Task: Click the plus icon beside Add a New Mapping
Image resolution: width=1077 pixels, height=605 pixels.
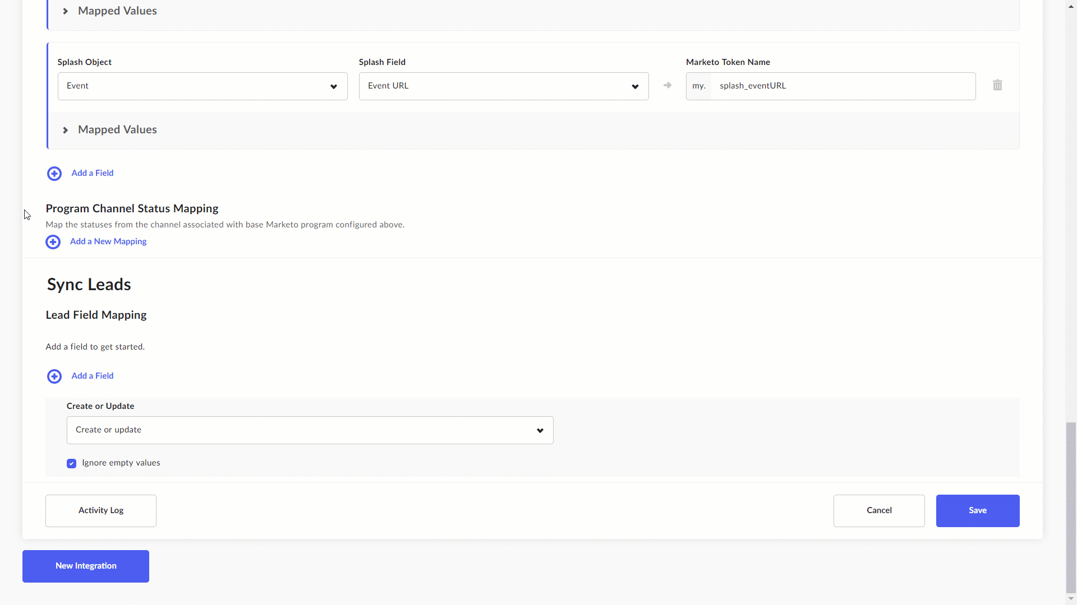Action: (x=53, y=242)
